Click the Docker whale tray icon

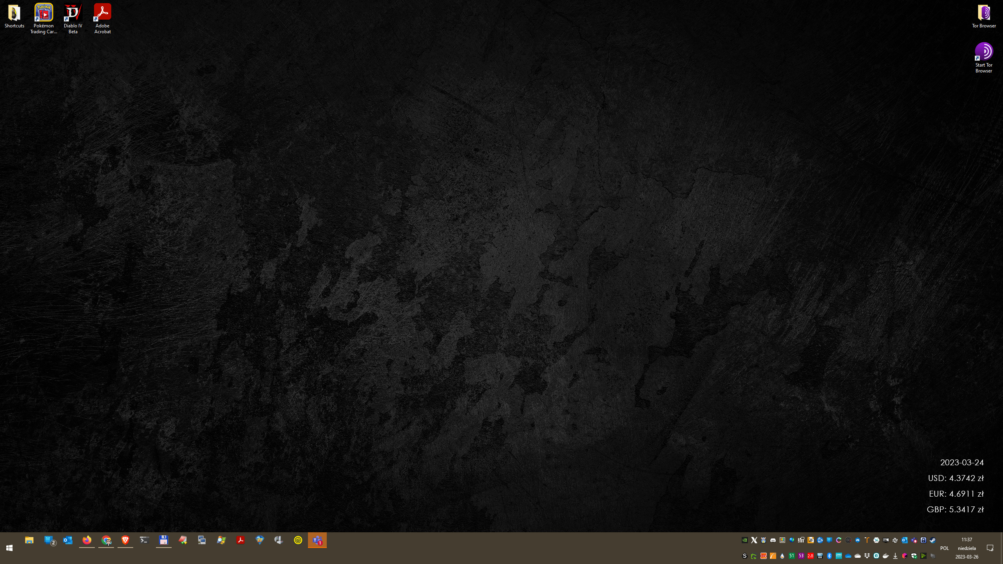pos(886,556)
